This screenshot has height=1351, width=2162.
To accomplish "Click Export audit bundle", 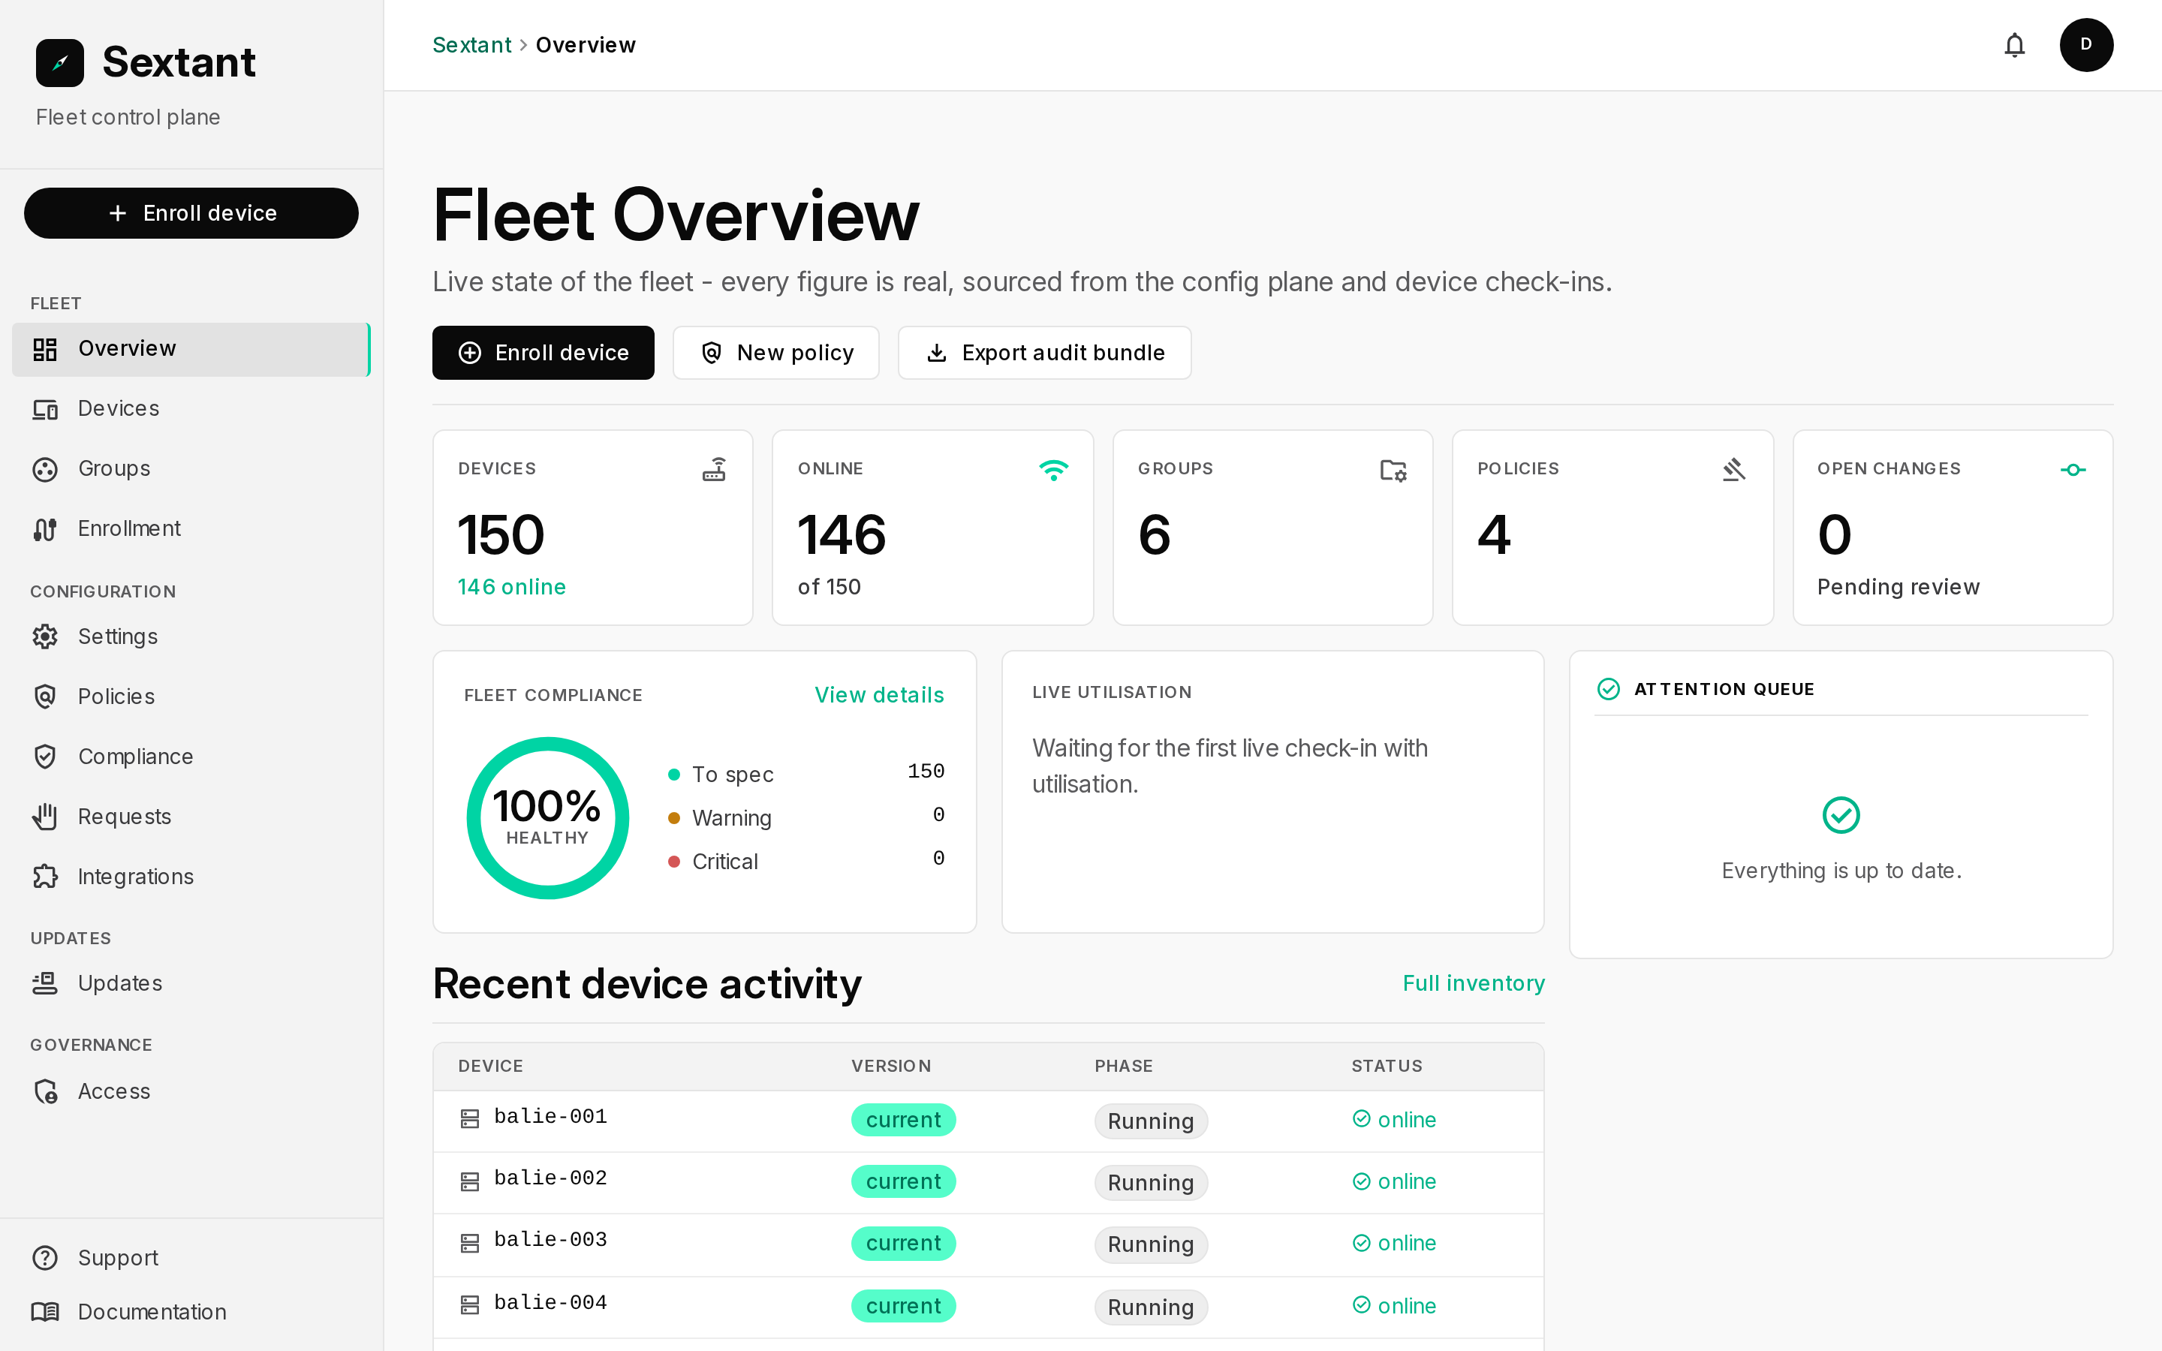I will pos(1044,353).
